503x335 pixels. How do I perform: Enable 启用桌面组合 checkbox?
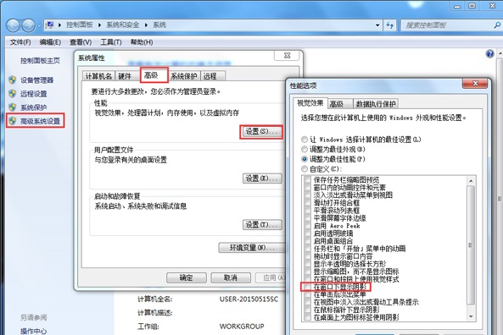coord(307,241)
